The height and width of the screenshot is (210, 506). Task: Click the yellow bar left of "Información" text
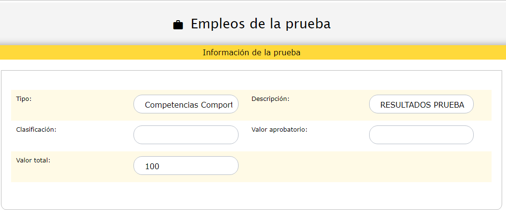point(96,52)
